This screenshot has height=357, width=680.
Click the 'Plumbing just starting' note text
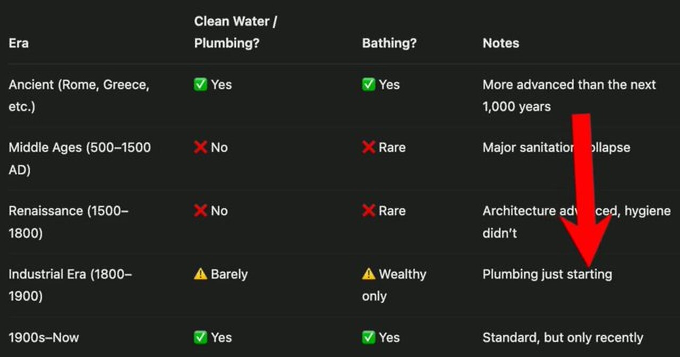click(x=547, y=274)
